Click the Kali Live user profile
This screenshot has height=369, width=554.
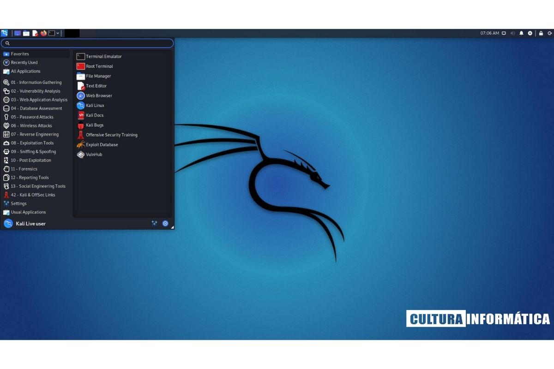click(25, 224)
